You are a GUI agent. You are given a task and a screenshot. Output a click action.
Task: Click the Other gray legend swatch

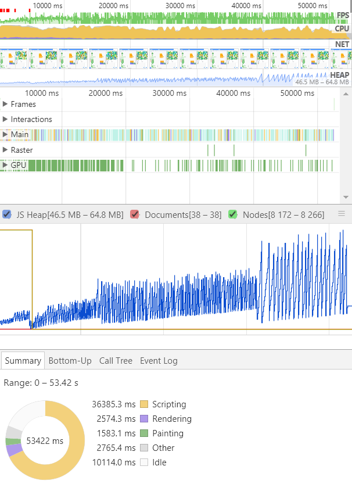[x=144, y=447]
